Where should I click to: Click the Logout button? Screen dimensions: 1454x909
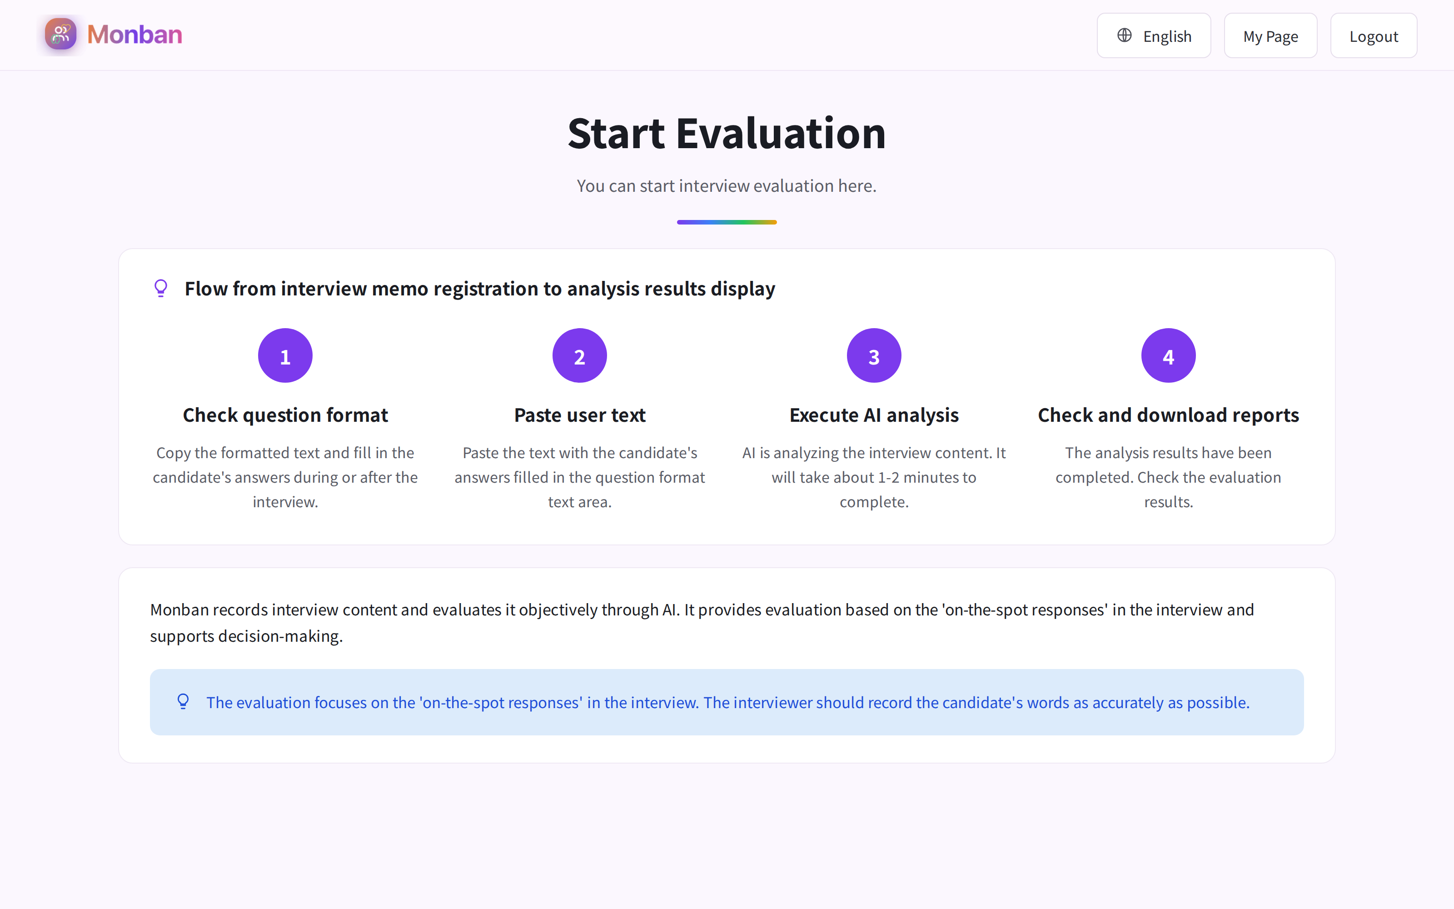coord(1374,35)
